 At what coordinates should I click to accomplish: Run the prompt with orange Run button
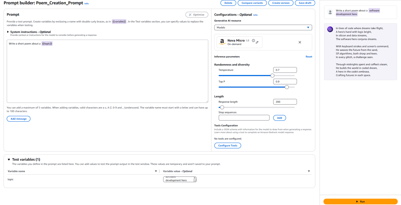(x=360, y=201)
